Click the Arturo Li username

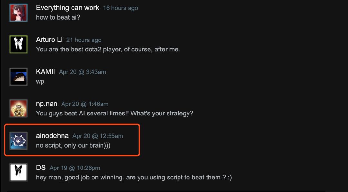pyautogui.click(x=49, y=40)
